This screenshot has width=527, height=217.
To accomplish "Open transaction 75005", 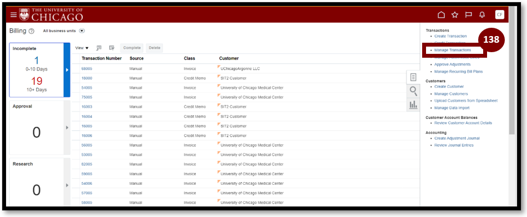I will tap(87, 97).
